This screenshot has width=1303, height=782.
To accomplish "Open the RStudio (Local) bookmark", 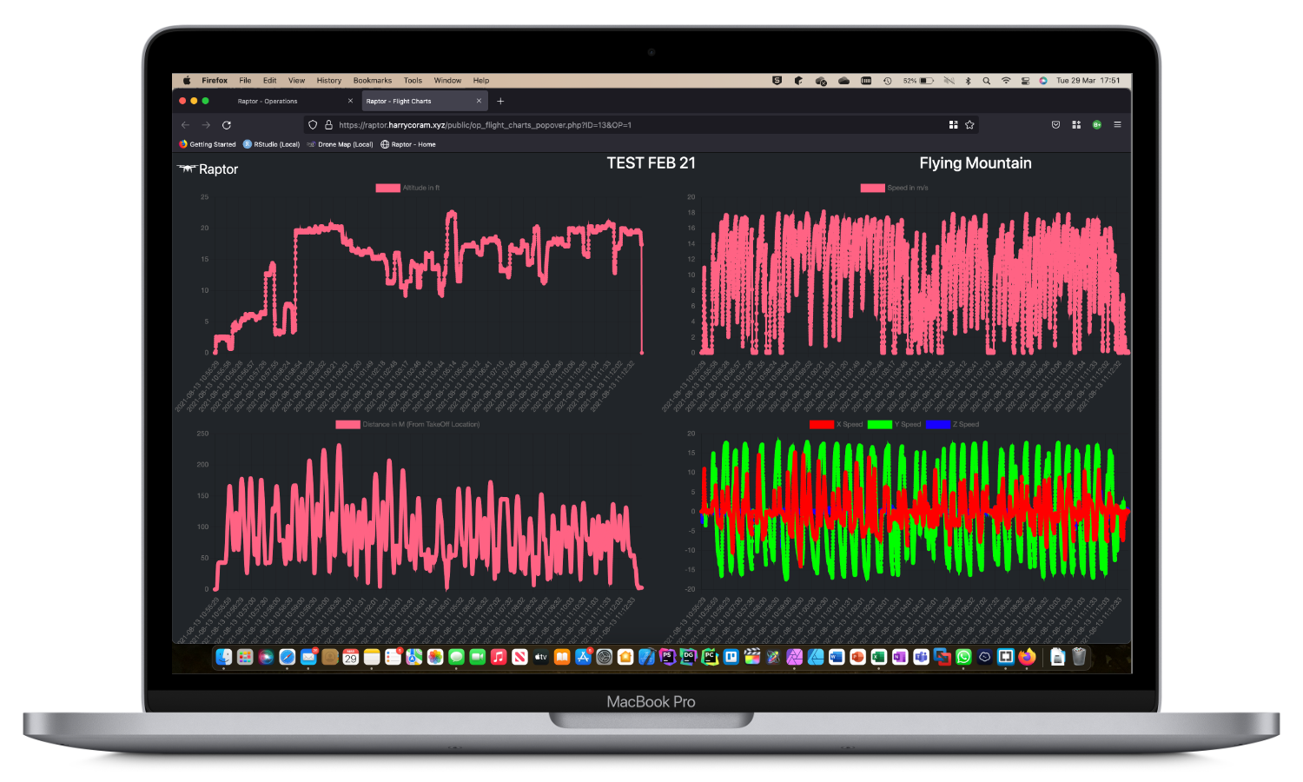I will (x=275, y=145).
